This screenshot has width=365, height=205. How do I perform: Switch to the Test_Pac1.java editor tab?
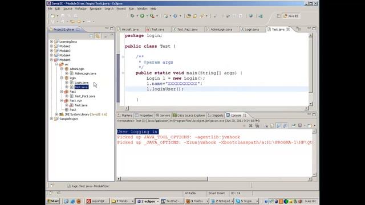pyautogui.click(x=187, y=30)
